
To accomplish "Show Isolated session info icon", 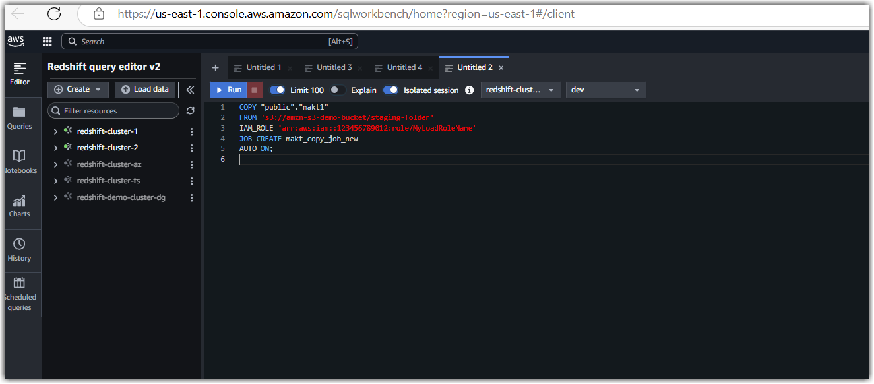I will (470, 90).
